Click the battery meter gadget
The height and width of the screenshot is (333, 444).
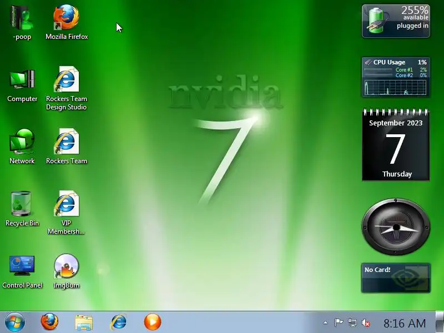coord(396,21)
